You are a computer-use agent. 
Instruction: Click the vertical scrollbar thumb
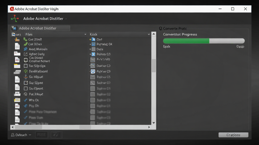click(154, 66)
